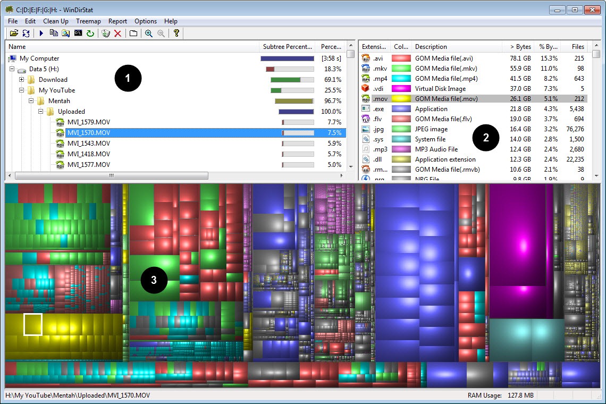
Task: Zoom in the treemap with magnifier plus
Action: point(149,33)
